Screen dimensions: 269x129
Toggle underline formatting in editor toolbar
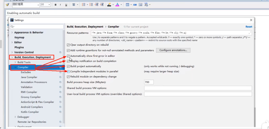[66, 5]
